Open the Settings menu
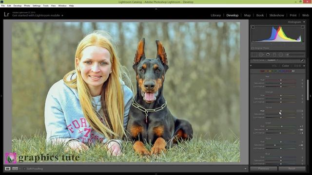The width and height of the screenshot is (312, 175). click(37, 6)
